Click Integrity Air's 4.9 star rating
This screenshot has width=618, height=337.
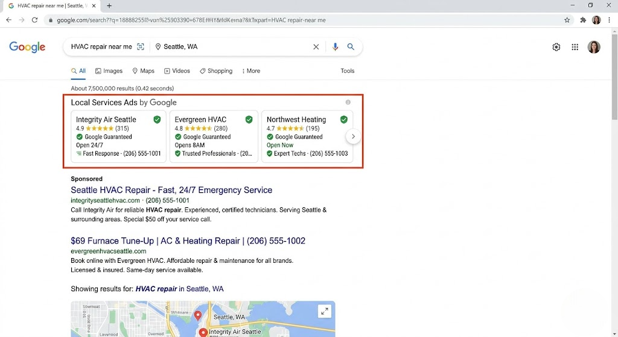[x=103, y=128]
